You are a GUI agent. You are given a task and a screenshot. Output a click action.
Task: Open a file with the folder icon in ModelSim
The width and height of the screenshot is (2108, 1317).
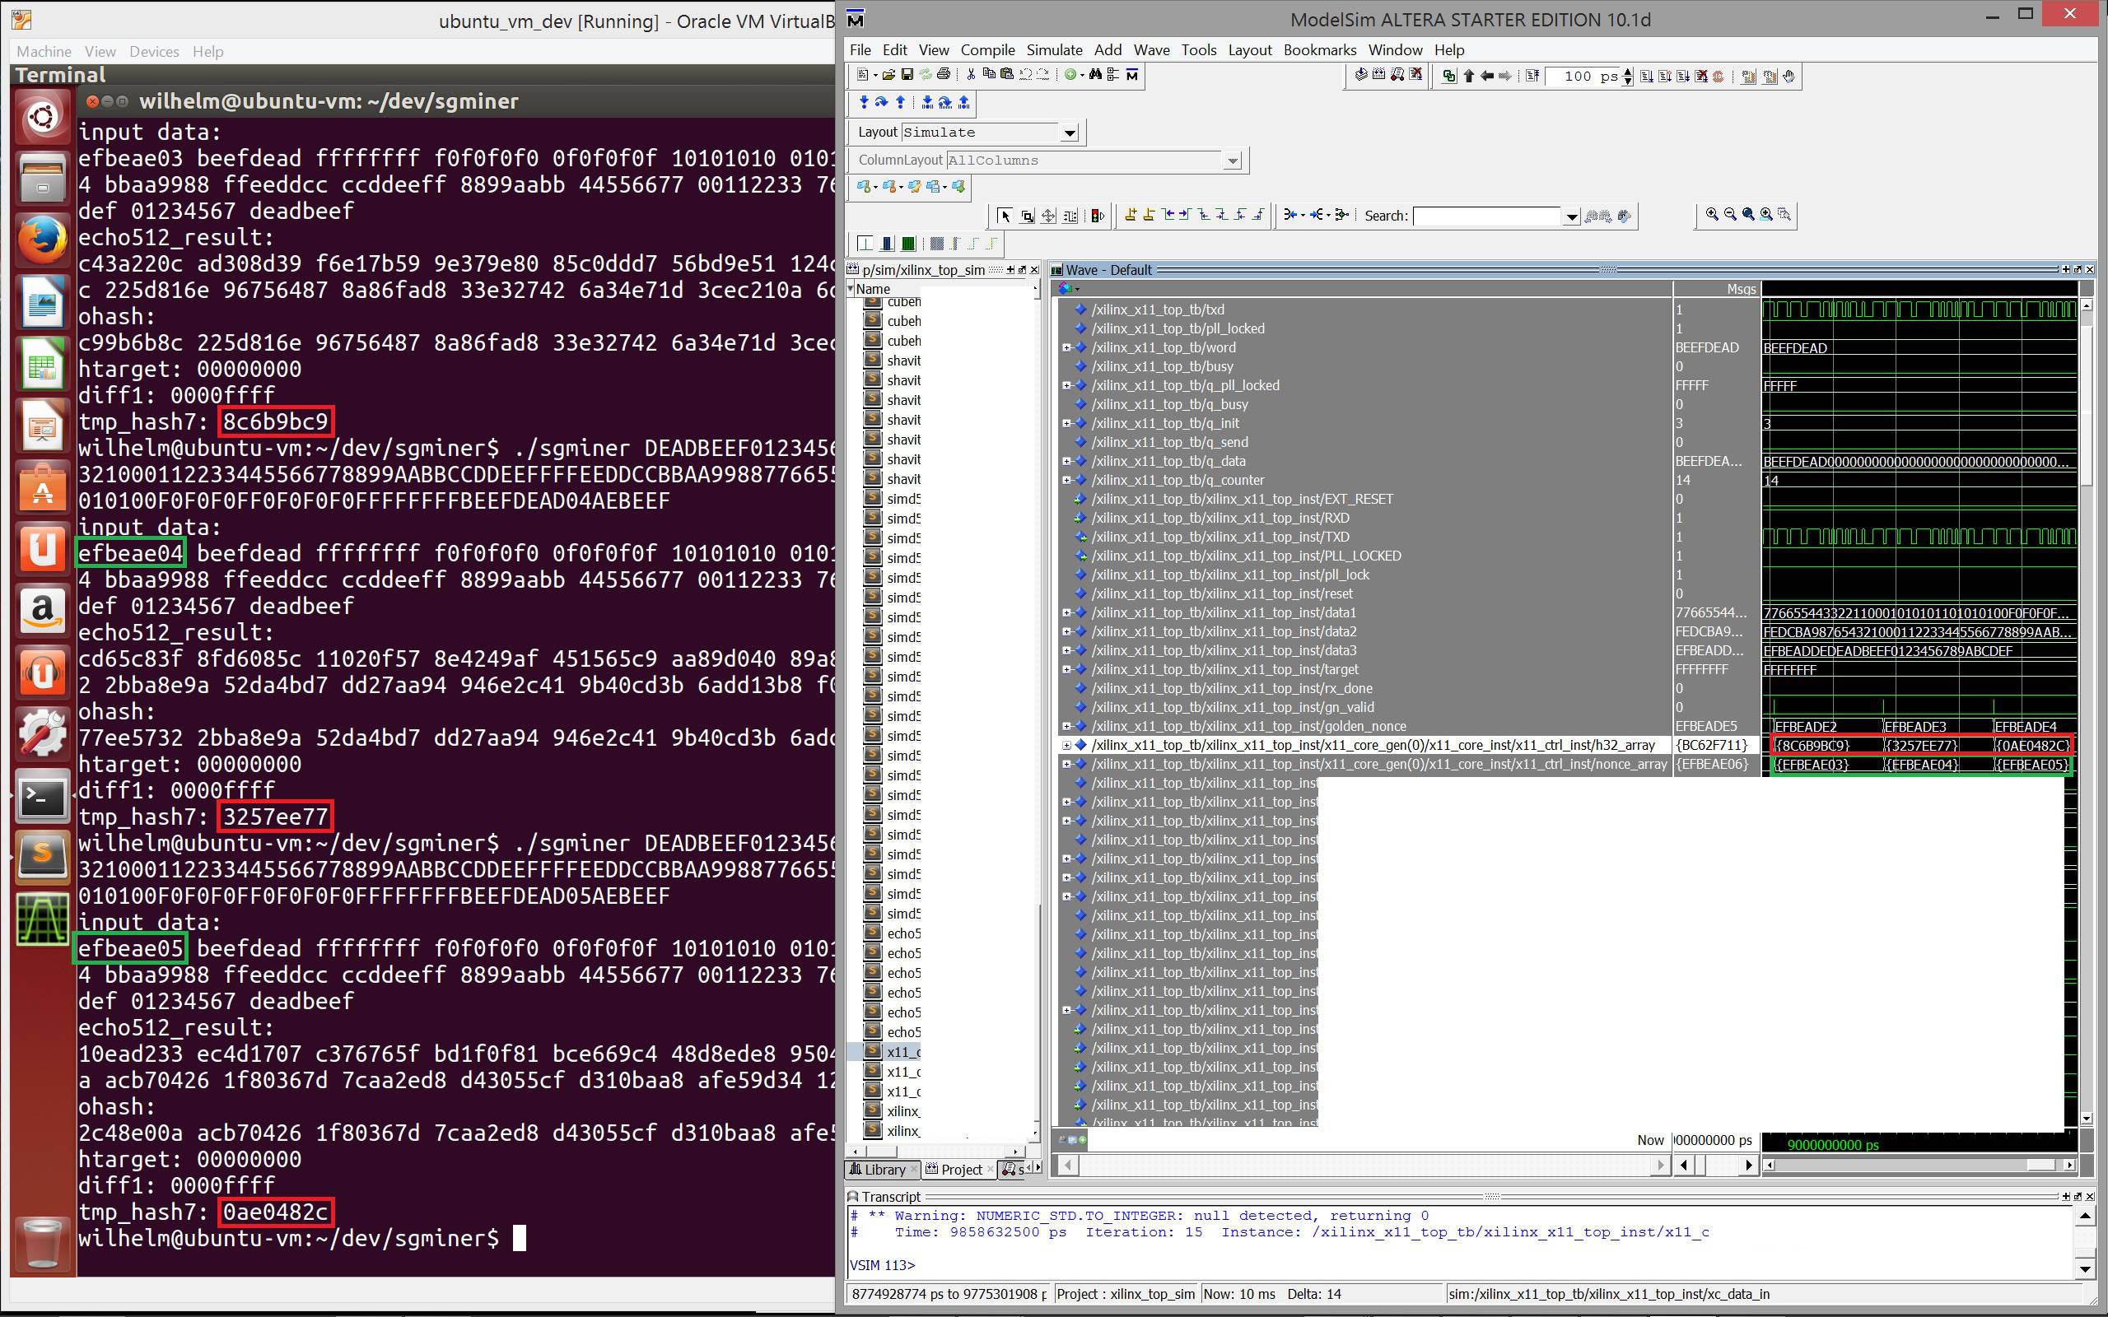click(888, 75)
